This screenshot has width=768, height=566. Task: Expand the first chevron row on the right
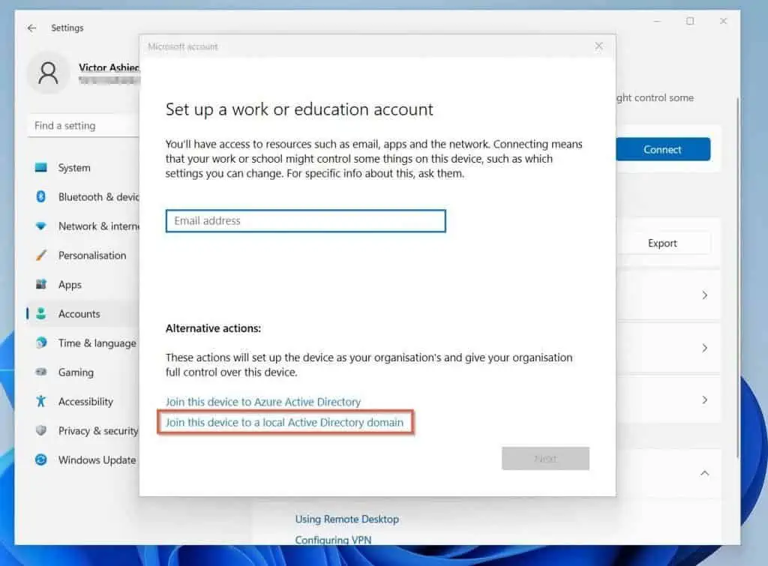click(x=703, y=295)
